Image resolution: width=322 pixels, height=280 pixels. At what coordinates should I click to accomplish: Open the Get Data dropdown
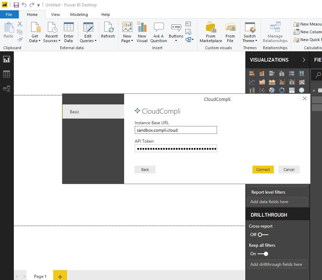point(35,32)
